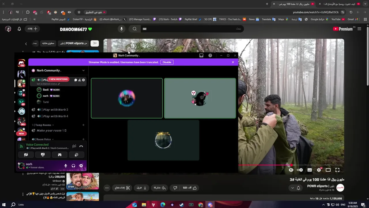Bookmark this page with the star icon
The image size is (369, 208).
(79, 12)
